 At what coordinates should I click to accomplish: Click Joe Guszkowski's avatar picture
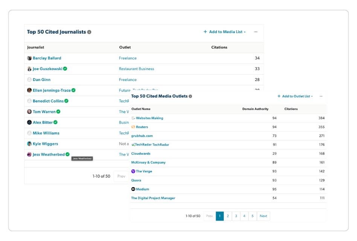click(29, 69)
